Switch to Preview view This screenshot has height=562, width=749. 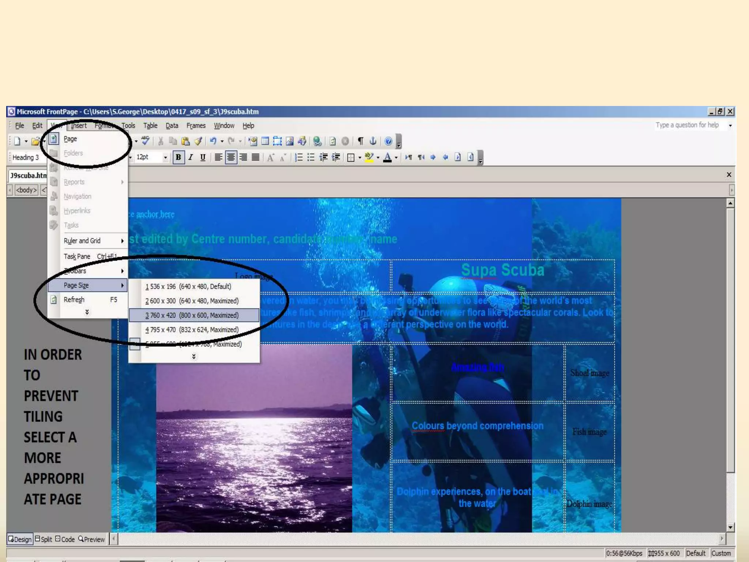click(91, 539)
